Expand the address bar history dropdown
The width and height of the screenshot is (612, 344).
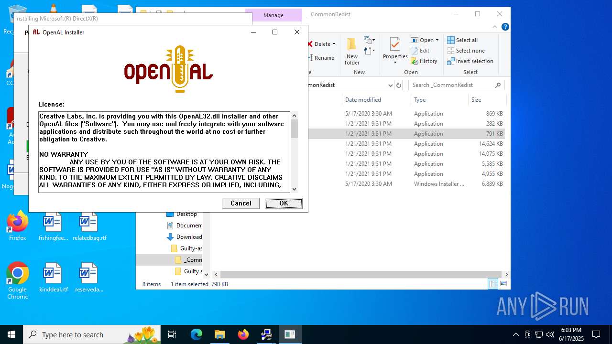[390, 85]
